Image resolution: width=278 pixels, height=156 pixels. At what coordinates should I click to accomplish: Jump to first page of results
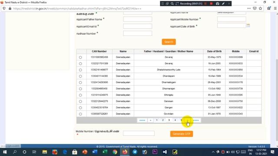142,120
